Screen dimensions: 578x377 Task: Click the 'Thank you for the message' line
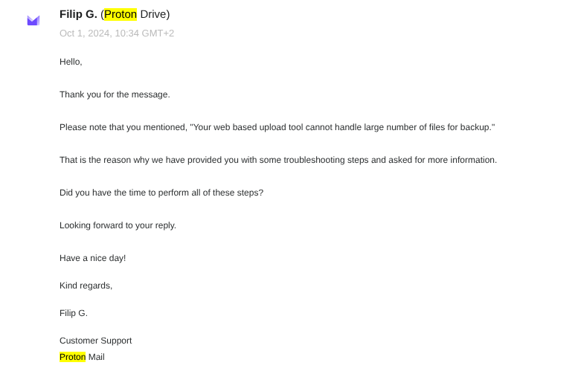point(115,94)
